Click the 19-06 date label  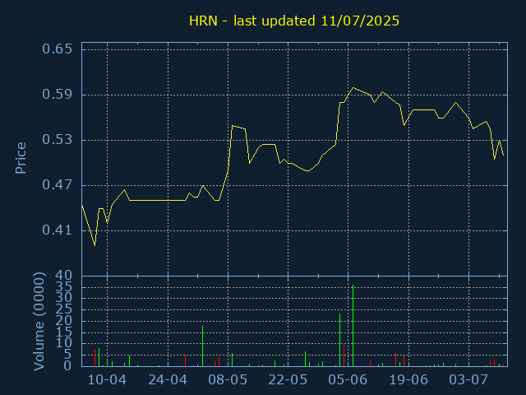point(408,380)
